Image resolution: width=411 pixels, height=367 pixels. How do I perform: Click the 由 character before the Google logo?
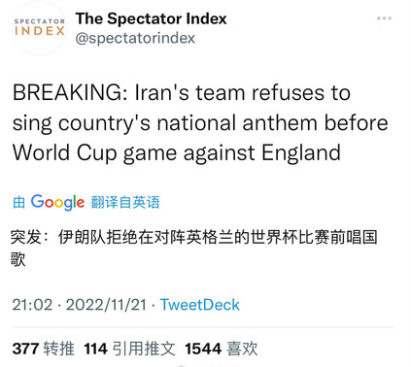(19, 203)
